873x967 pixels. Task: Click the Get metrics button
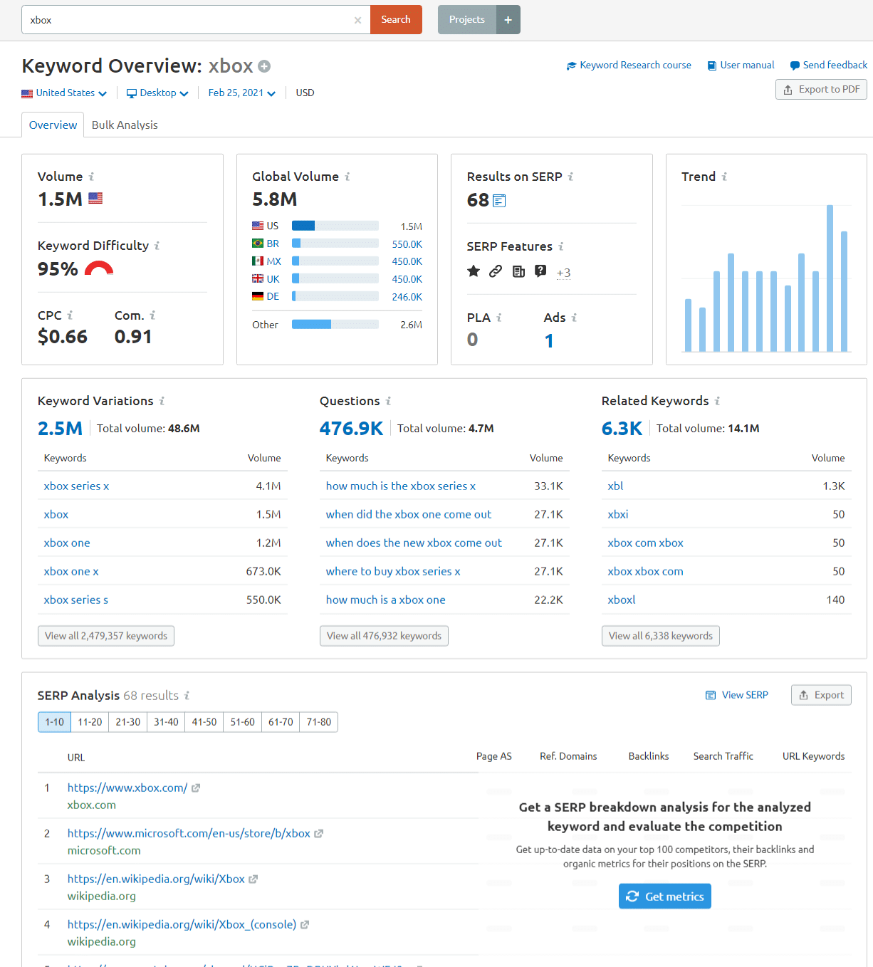coord(665,897)
